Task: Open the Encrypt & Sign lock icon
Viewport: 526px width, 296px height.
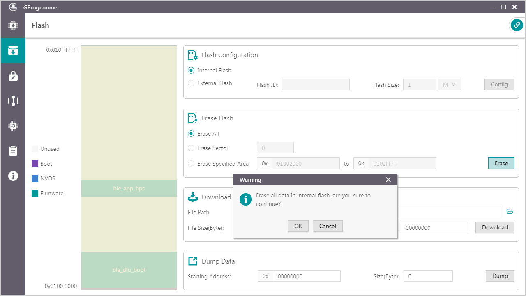Action: click(13, 76)
